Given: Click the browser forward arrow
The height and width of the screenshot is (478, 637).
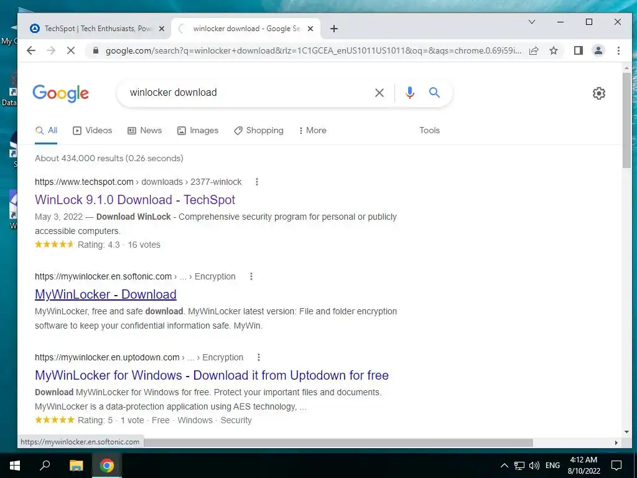Looking at the screenshot, I should (51, 50).
